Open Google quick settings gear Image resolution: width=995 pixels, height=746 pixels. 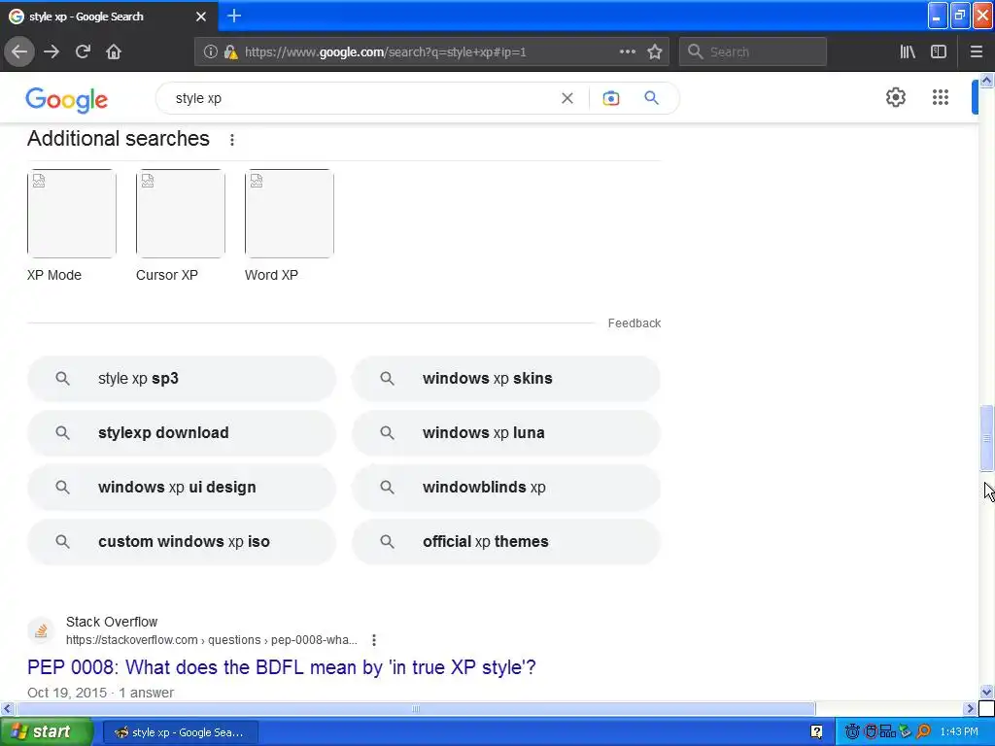click(x=895, y=97)
